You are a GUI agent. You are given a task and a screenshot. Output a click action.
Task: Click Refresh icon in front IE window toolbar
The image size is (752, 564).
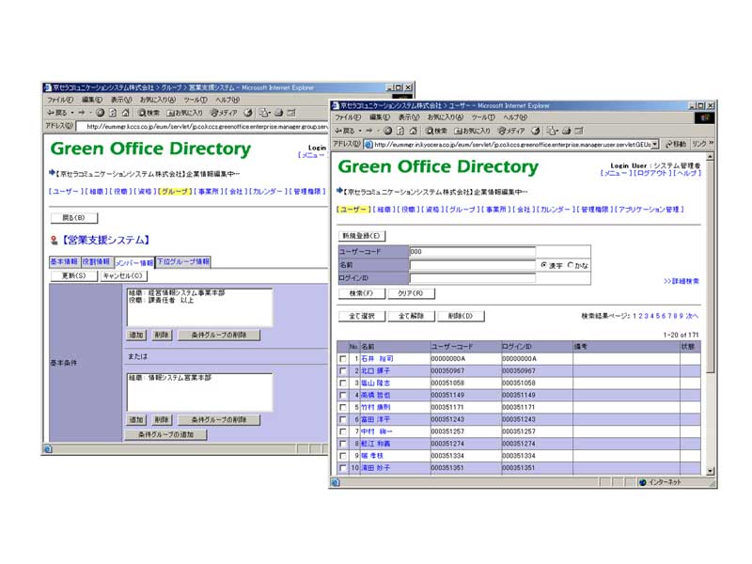click(x=400, y=131)
